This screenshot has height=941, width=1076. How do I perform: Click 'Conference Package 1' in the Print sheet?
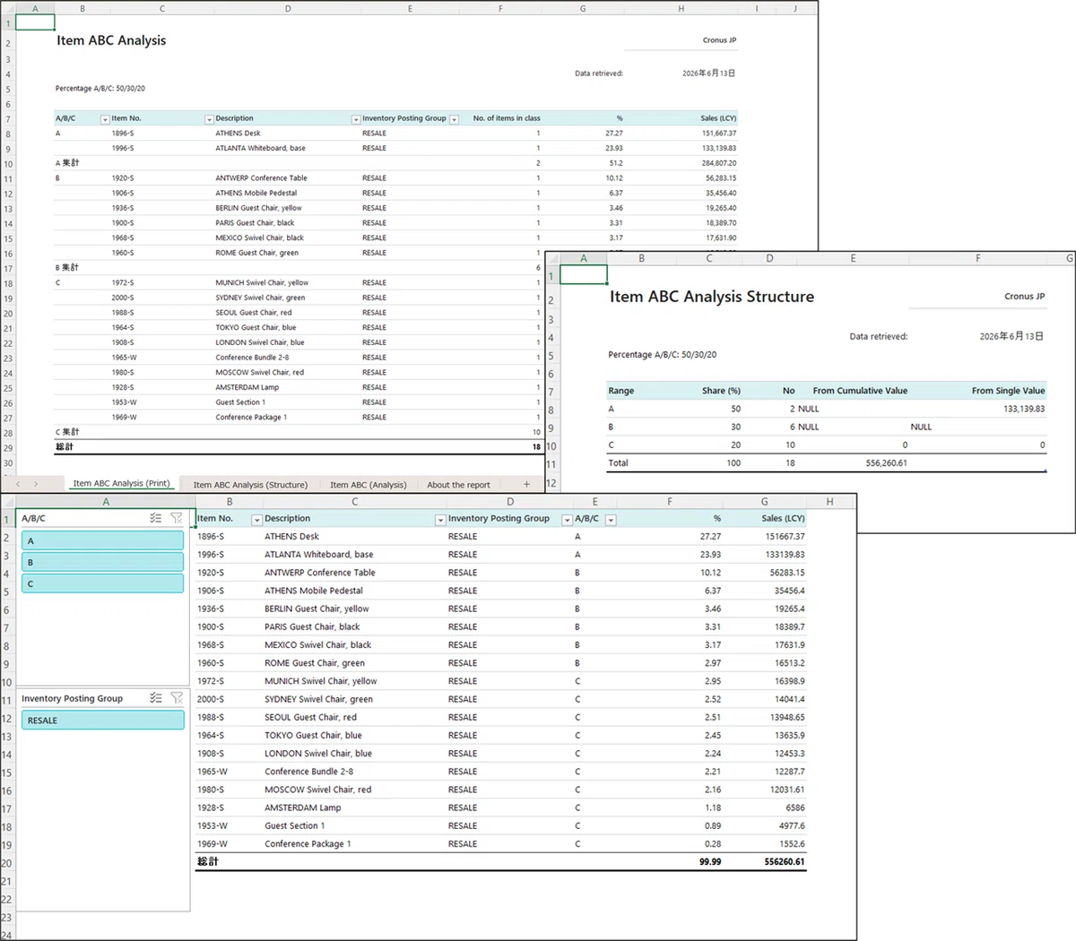click(251, 418)
